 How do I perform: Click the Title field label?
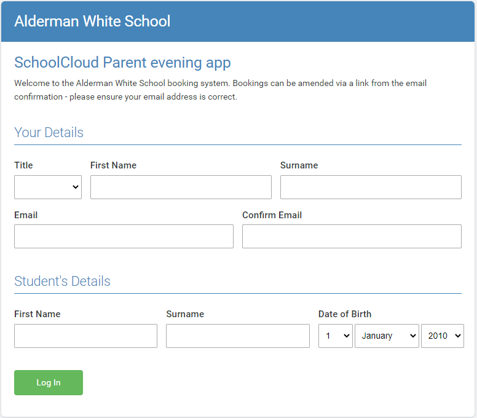coord(23,165)
